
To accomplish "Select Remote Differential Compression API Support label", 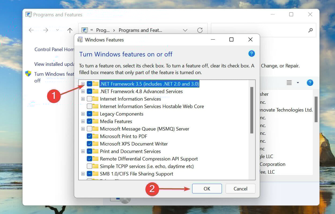I will pyautogui.click(x=149, y=159).
